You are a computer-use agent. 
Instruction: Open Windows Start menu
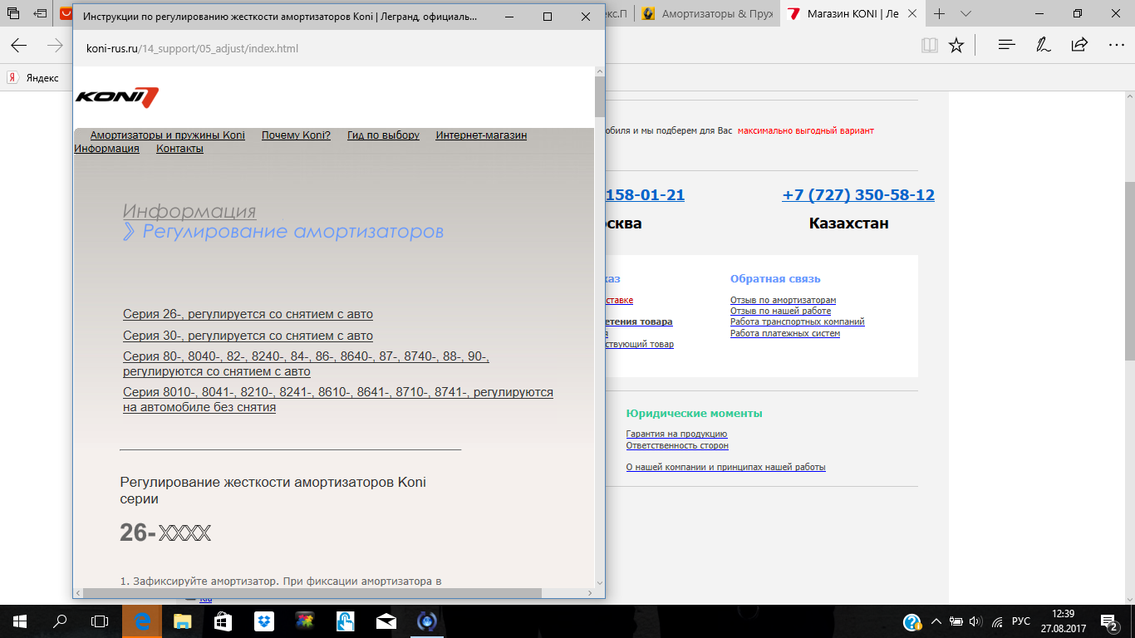[20, 621]
